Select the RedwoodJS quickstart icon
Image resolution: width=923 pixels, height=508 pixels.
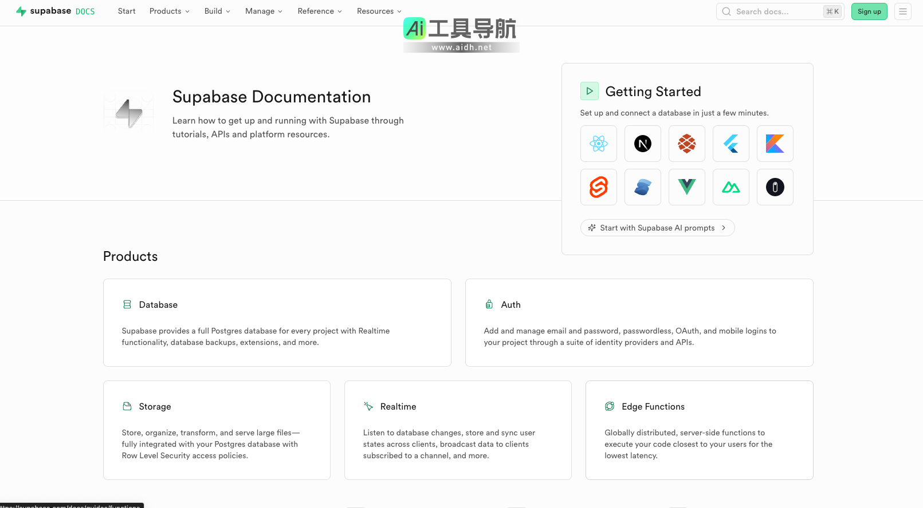click(686, 144)
